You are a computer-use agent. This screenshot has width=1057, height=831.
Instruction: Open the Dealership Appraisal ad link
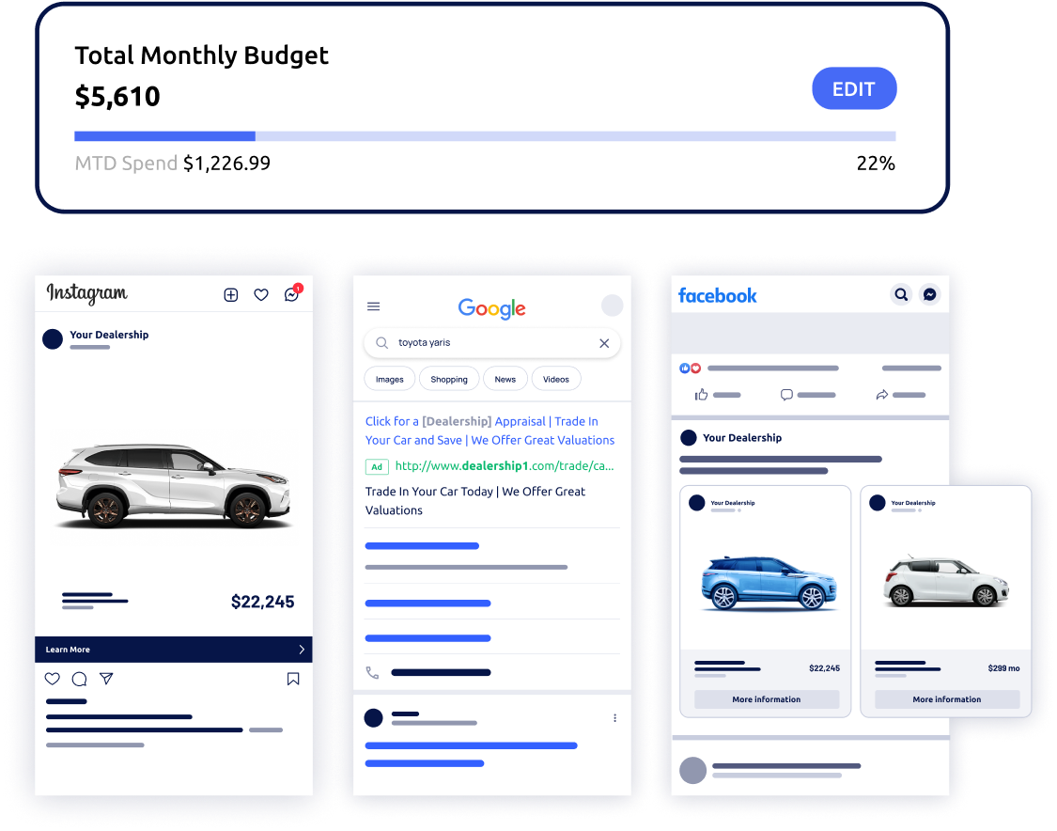(x=490, y=431)
